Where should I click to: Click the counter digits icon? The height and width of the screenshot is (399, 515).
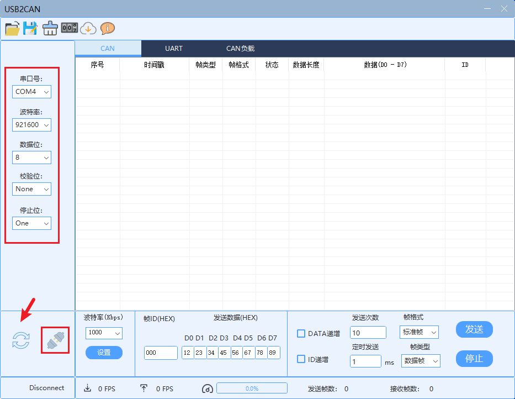(70, 28)
